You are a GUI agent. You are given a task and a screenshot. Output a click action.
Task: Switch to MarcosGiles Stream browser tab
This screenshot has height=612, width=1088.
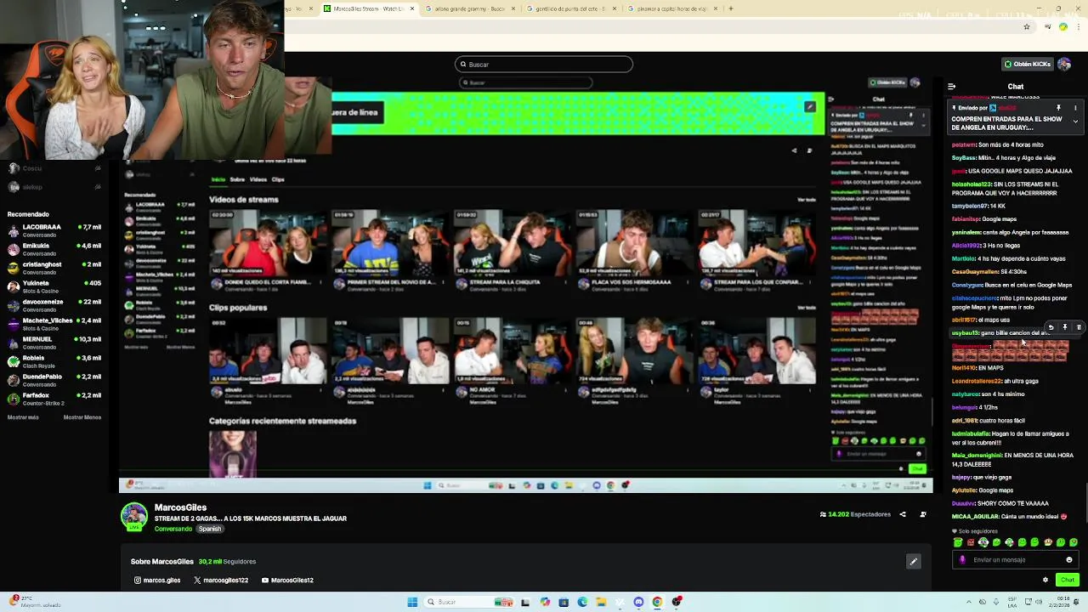click(370, 8)
